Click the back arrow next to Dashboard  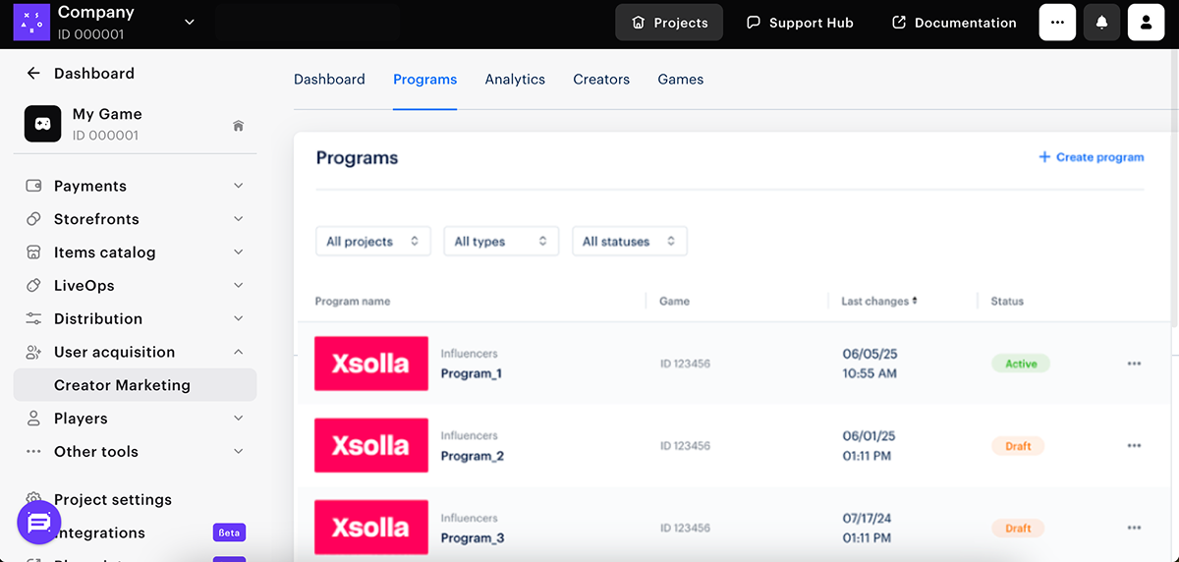pyautogui.click(x=33, y=74)
